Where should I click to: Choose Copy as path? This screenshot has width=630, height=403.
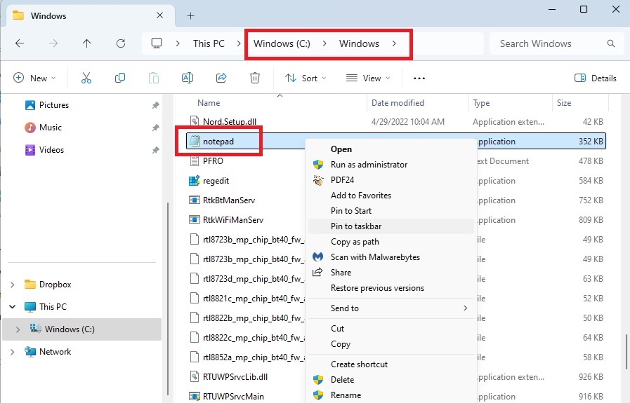click(x=391, y=242)
